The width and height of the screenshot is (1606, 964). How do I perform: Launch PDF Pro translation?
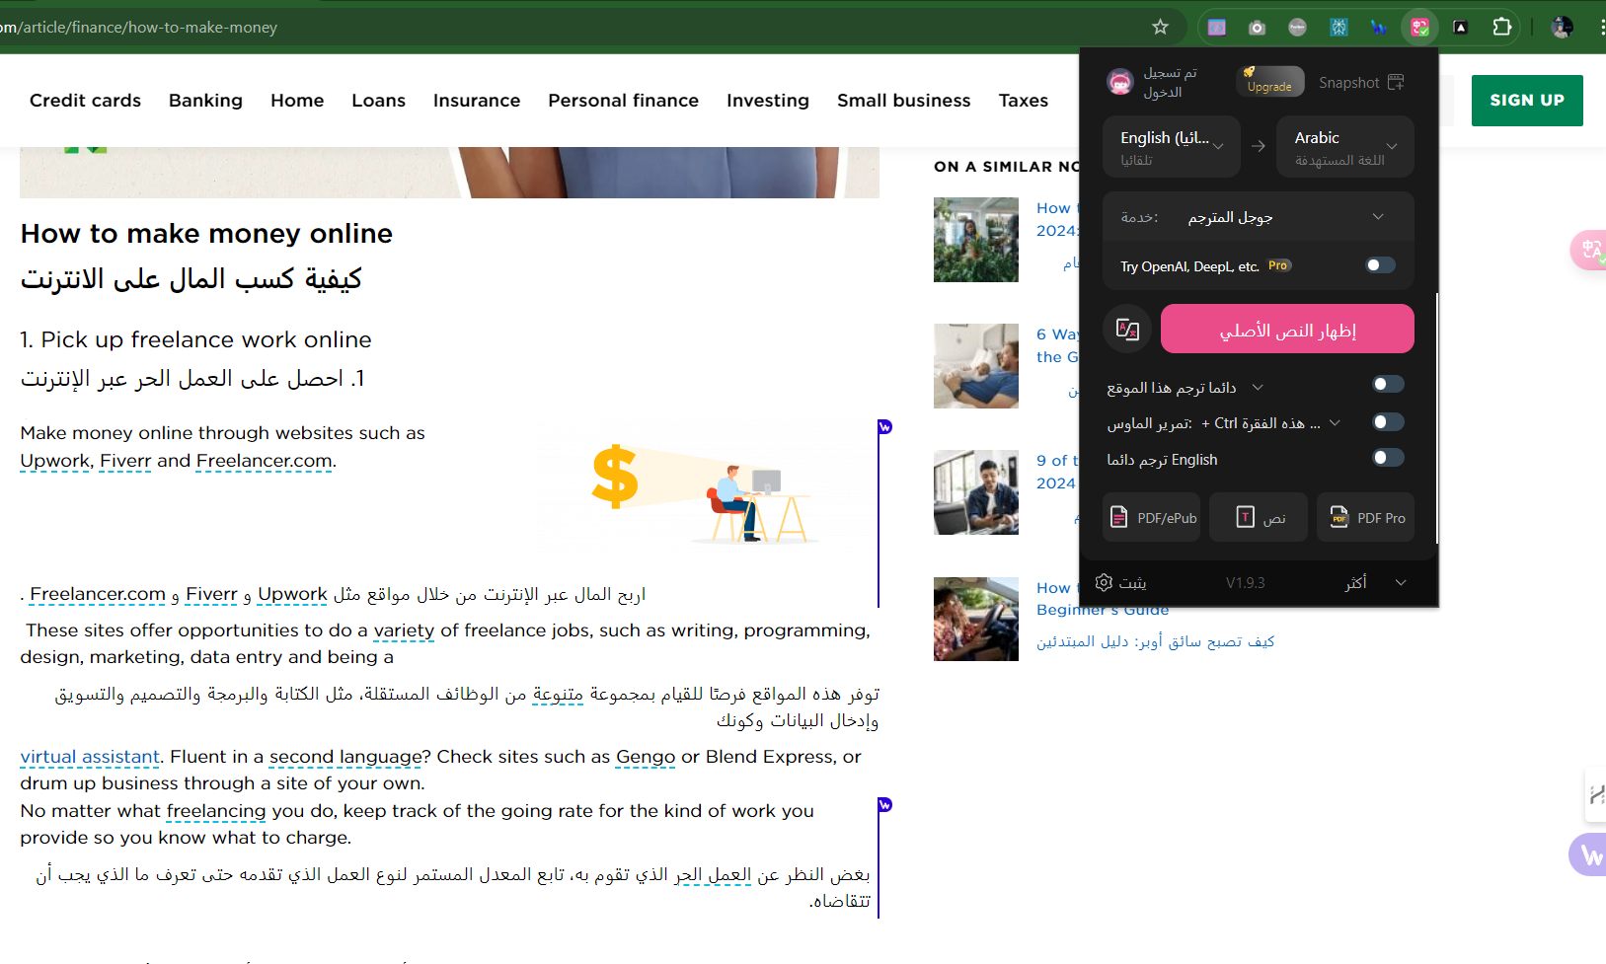pyautogui.click(x=1365, y=516)
